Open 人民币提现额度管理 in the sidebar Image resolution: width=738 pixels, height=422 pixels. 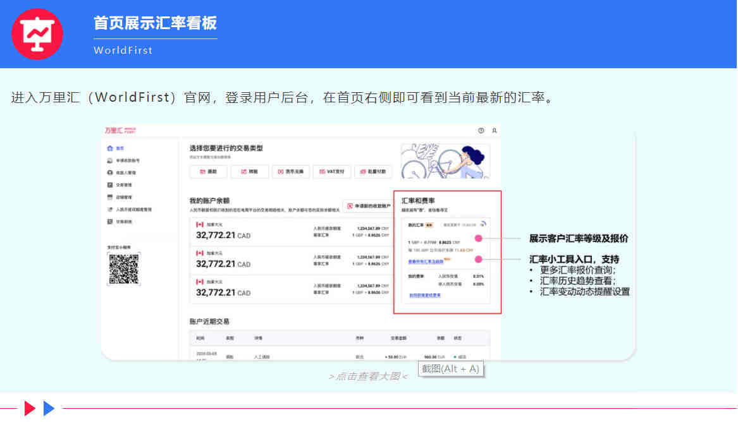click(x=130, y=210)
